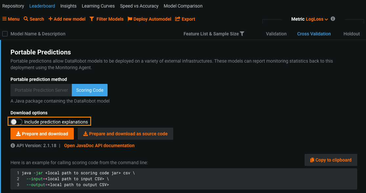Sort by the Holdout column header
Image resolution: width=366 pixels, height=193 pixels.
[352, 34]
